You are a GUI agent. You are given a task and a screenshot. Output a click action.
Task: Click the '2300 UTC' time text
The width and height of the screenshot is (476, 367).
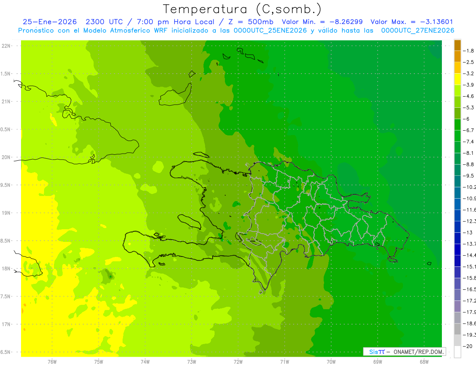[x=104, y=22]
